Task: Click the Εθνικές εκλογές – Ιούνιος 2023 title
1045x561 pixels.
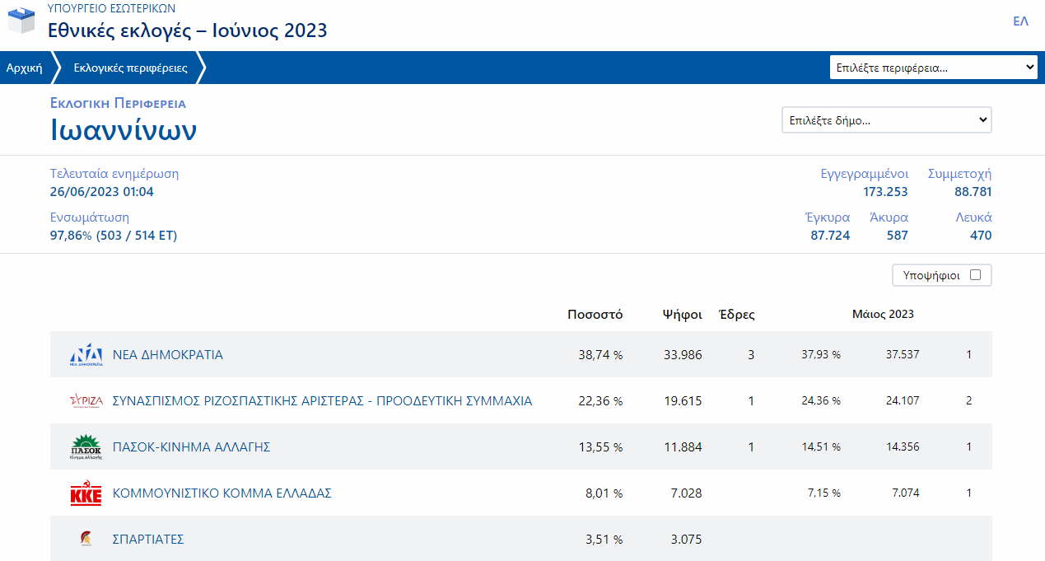Action: [x=187, y=30]
